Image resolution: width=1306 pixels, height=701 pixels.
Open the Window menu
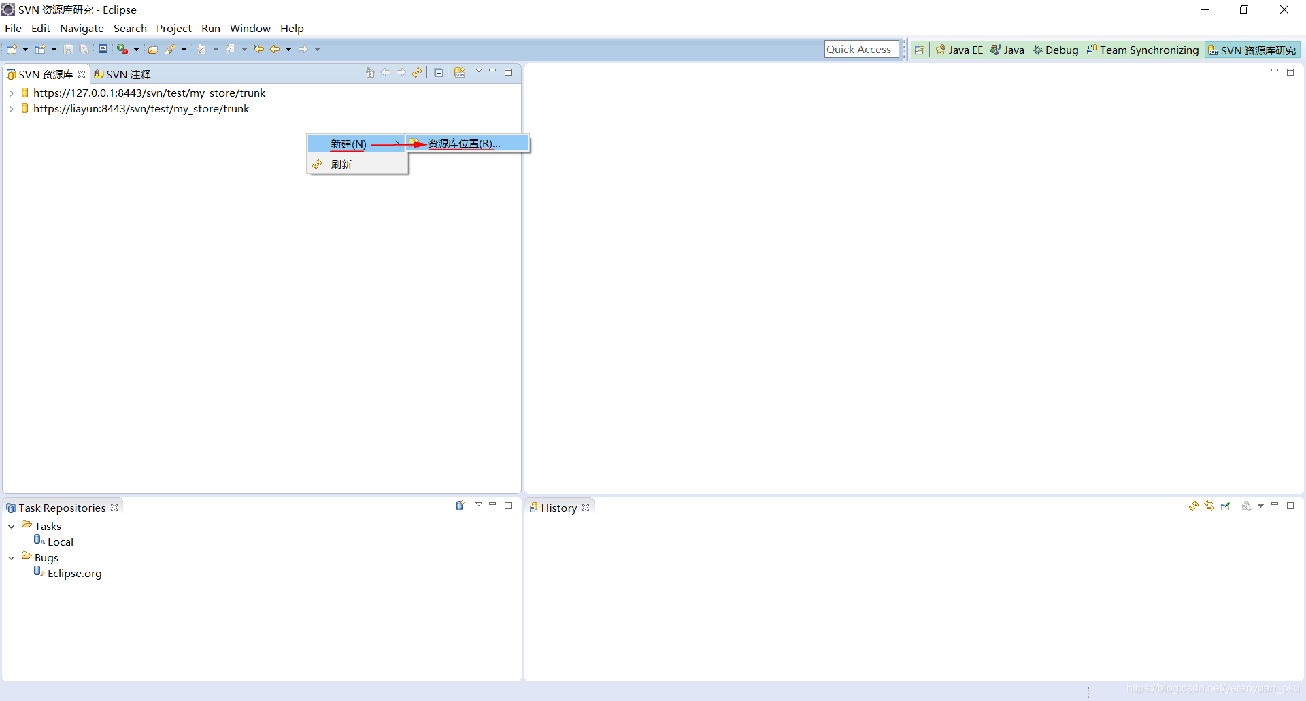point(250,28)
